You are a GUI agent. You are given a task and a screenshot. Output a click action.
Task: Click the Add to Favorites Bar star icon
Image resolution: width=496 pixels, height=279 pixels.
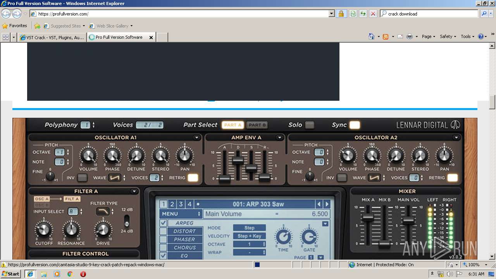point(37,26)
